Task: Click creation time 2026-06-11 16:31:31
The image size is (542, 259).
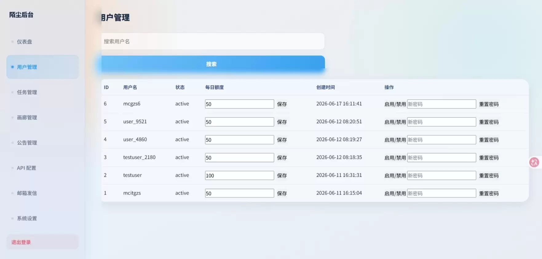Action: (339, 175)
